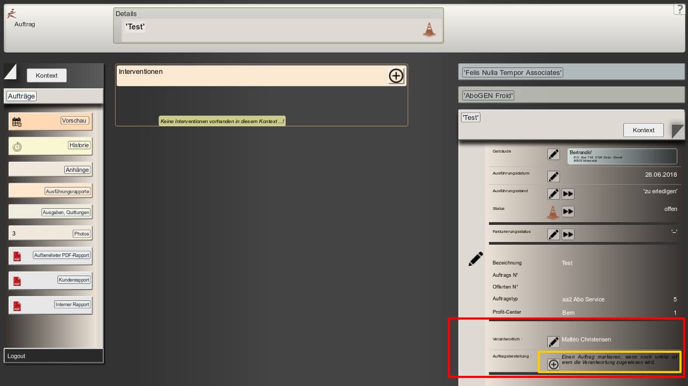Viewport: 688px width, 386px height.
Task: Click the Kontext button in left sidebar
Action: click(x=47, y=75)
